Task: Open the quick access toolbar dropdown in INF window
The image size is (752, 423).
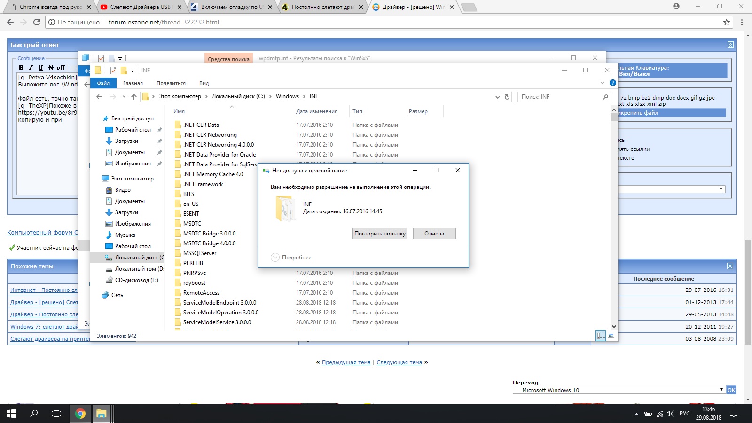Action: coord(132,71)
